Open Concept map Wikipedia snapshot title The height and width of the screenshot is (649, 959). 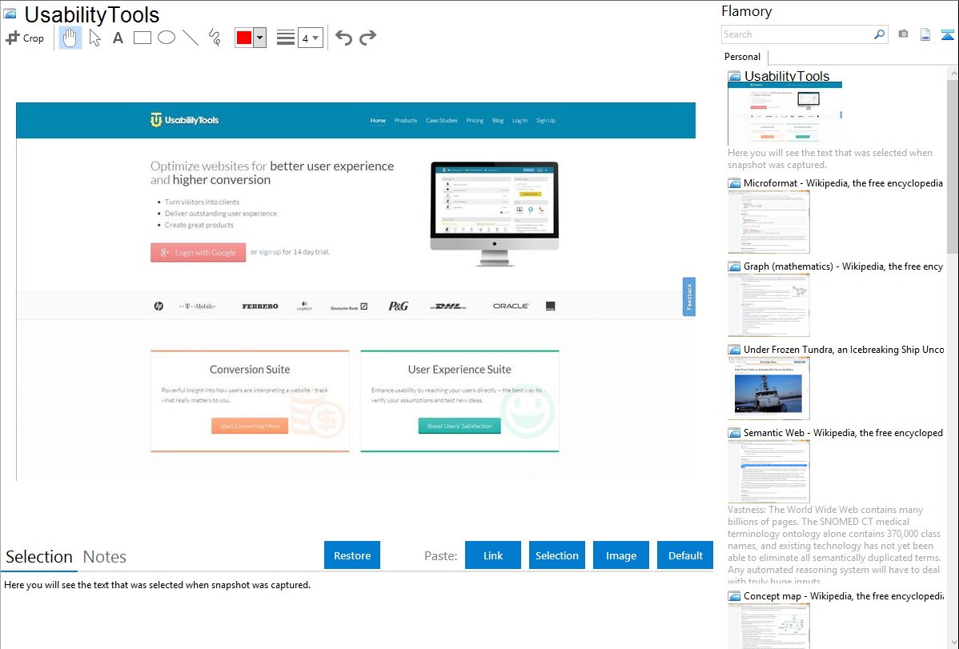coord(844,595)
